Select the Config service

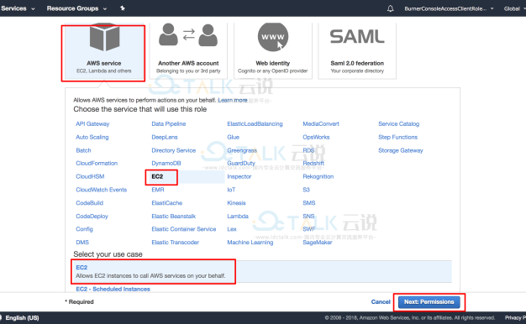[x=84, y=229]
